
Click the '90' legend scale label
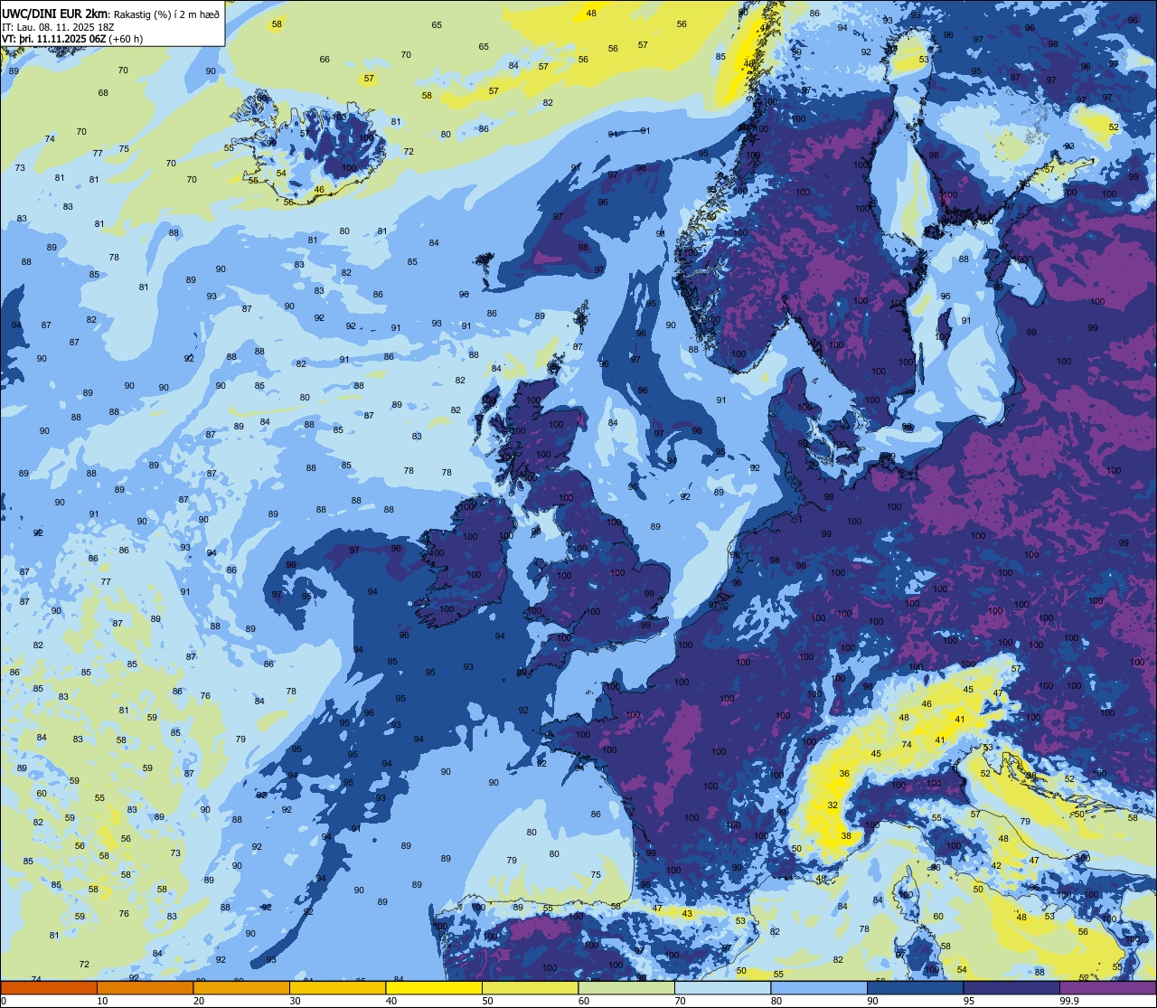(x=872, y=1001)
